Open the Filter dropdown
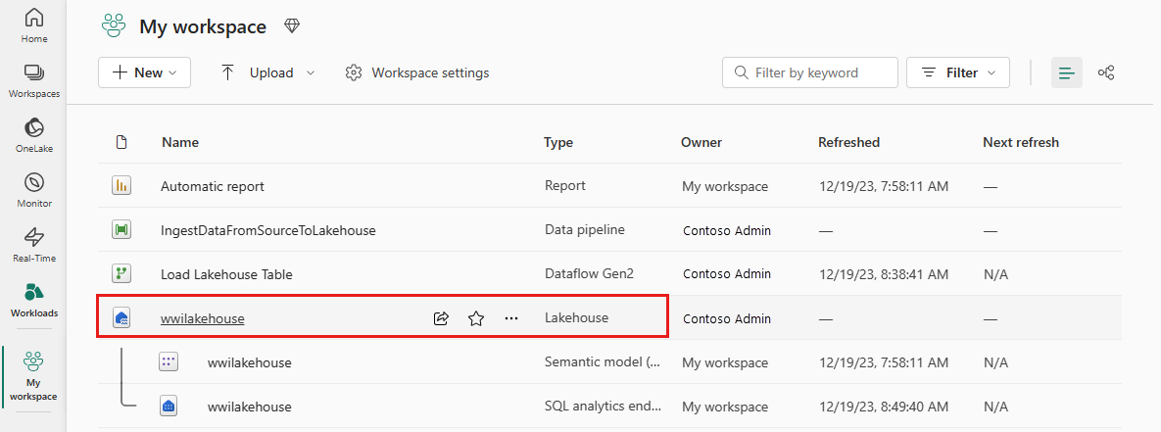Image resolution: width=1161 pixels, height=432 pixels. (x=958, y=72)
